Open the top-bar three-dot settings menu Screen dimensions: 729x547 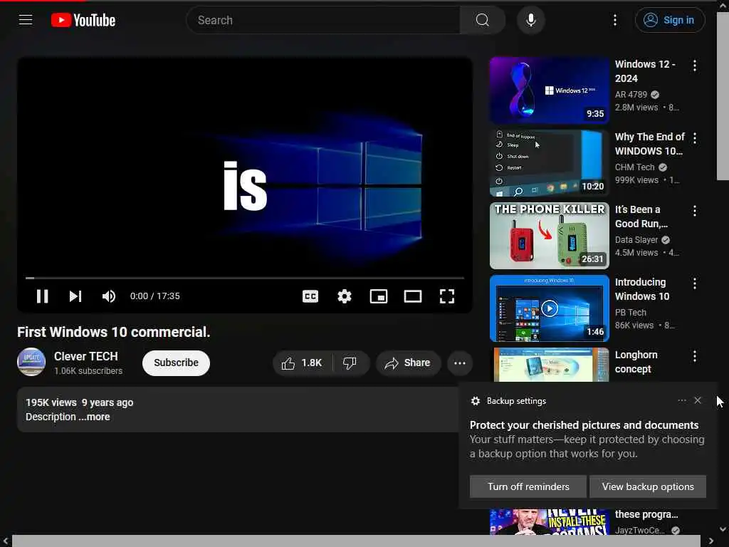[x=614, y=20]
